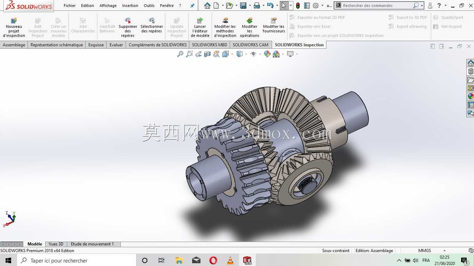Click the Print icon
Screen dimensions: 474x266
257,6
